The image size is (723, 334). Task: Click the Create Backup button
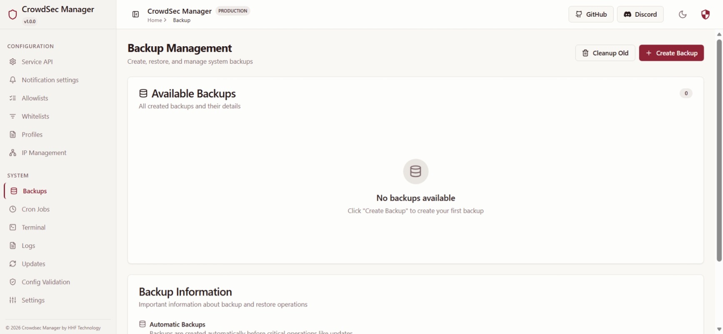pyautogui.click(x=671, y=53)
